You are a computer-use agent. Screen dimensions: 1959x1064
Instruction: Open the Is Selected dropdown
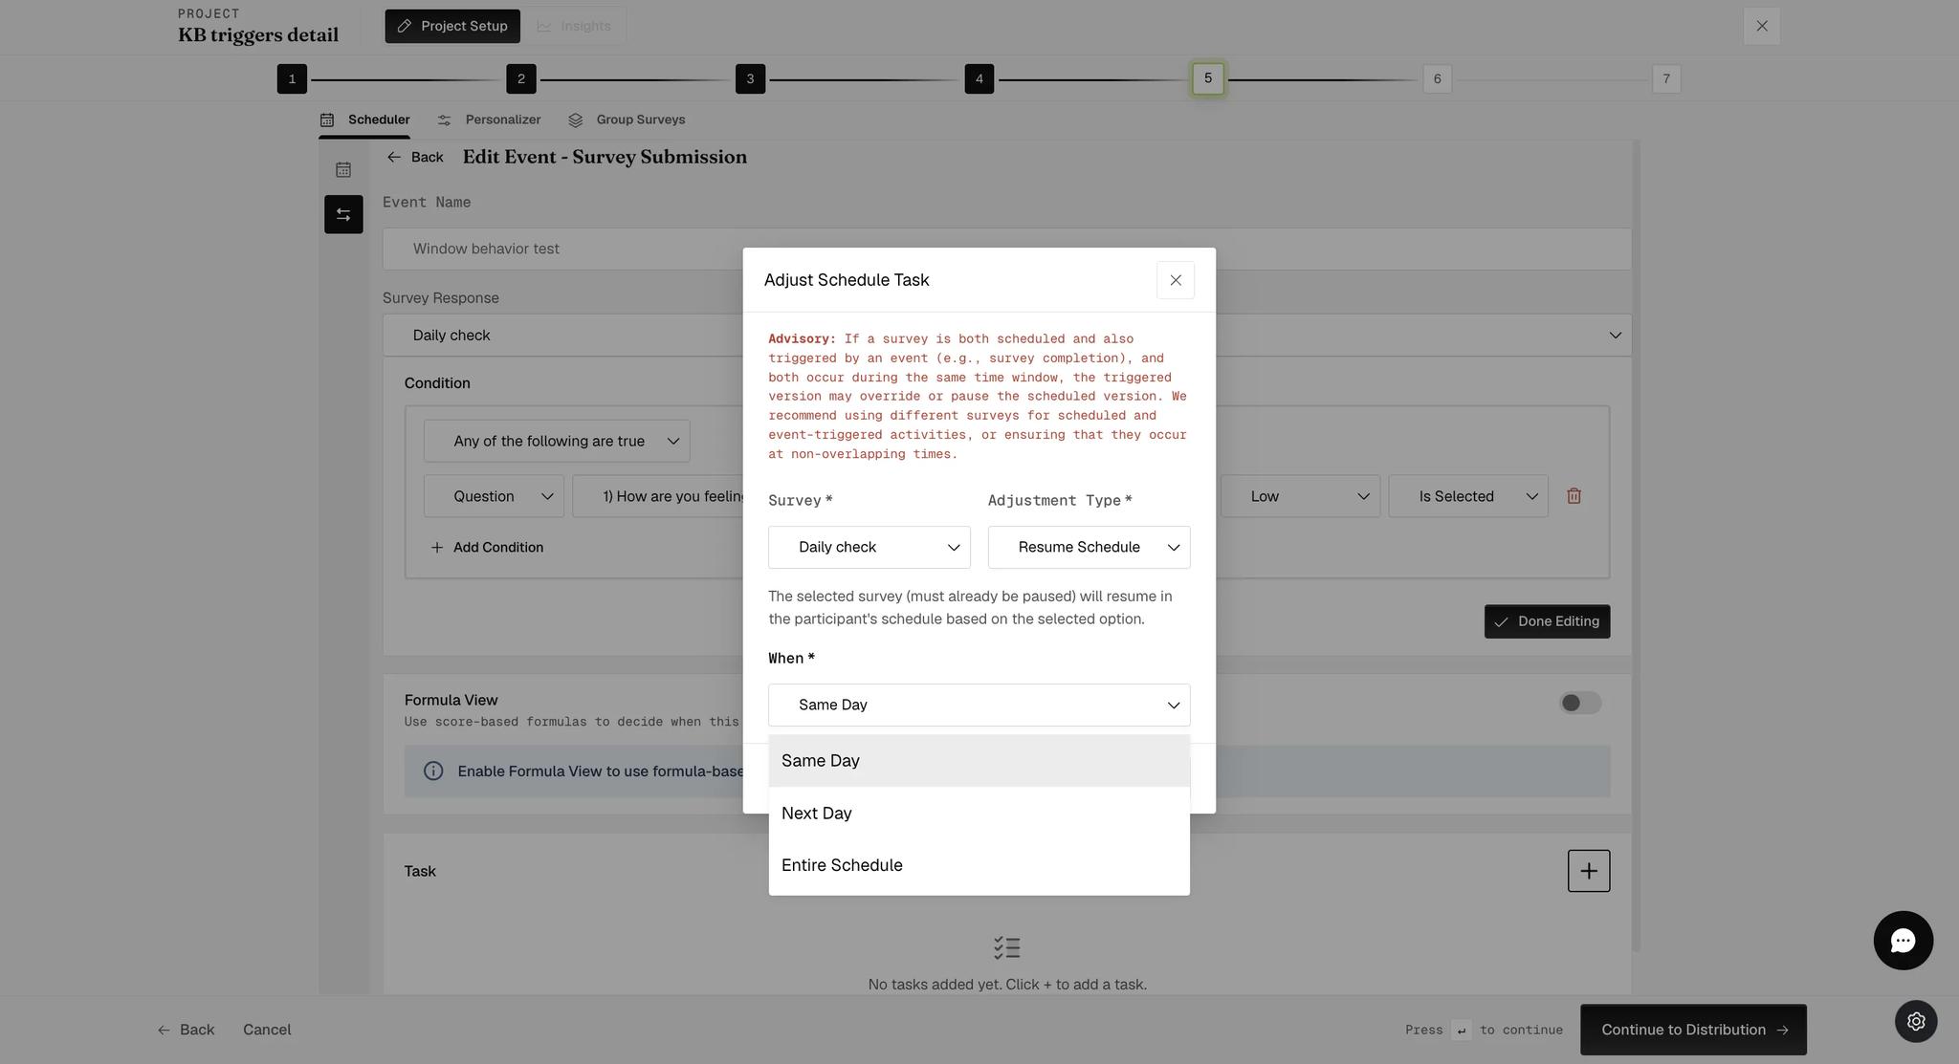point(1467,496)
